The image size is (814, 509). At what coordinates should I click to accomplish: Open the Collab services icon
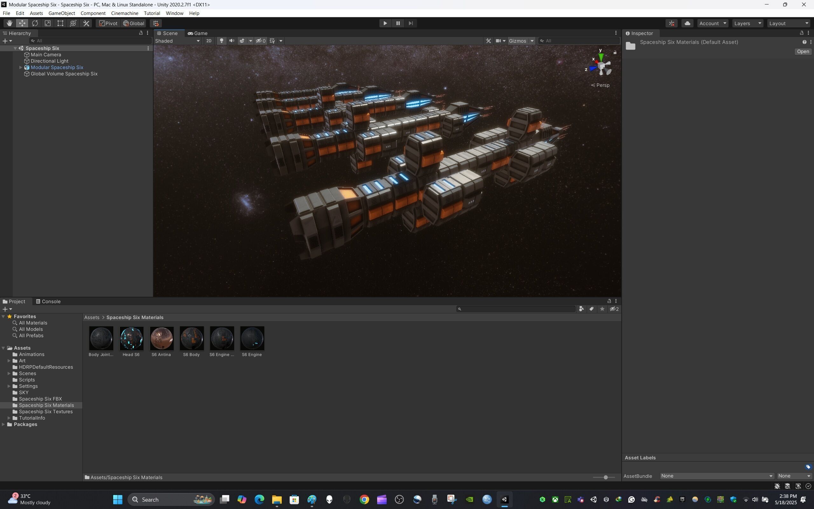(x=672, y=23)
